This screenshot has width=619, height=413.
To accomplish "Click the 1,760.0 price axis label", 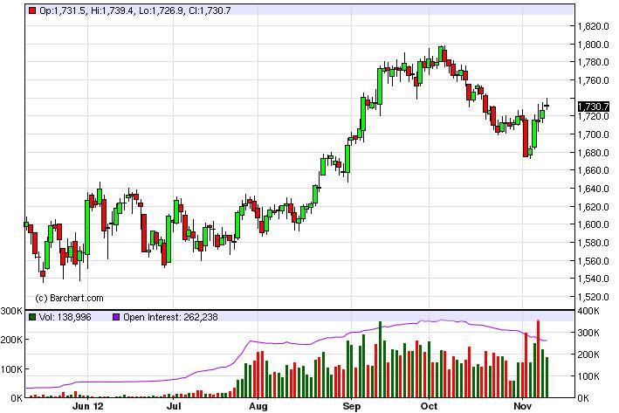I will point(594,80).
